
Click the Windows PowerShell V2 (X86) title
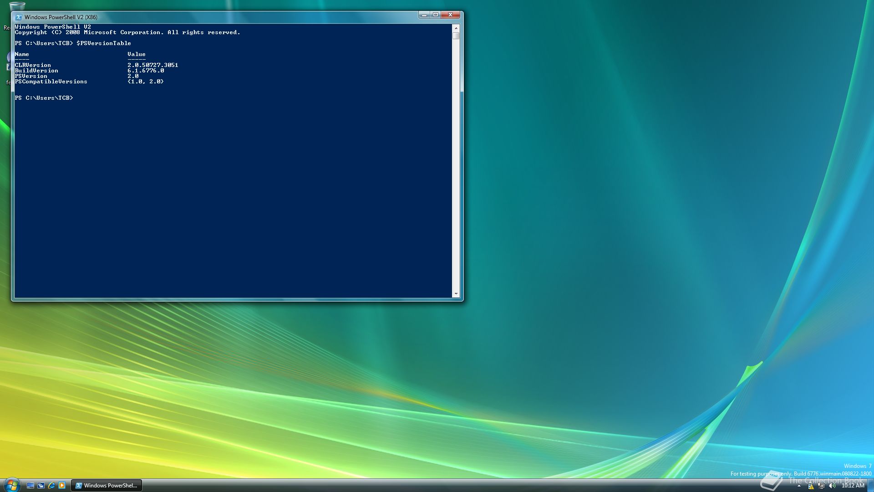point(61,17)
